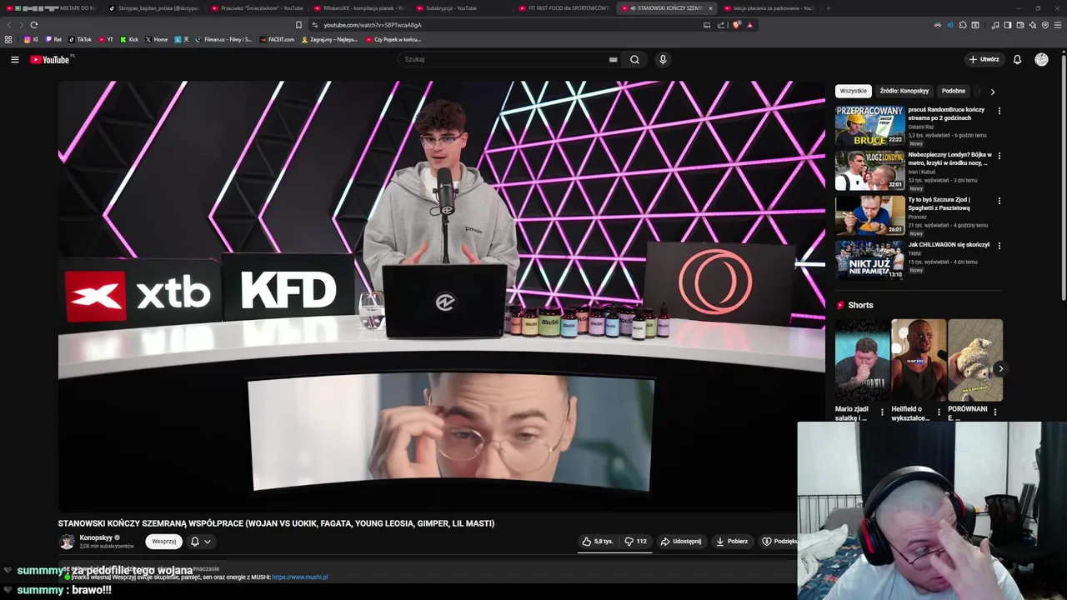The image size is (1067, 600).
Task: Open options menu for RandomBruce video
Action: [999, 110]
